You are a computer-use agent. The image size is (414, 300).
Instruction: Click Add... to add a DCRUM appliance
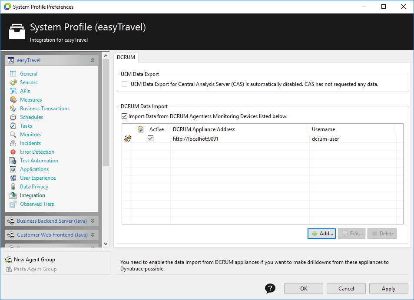click(x=321, y=234)
